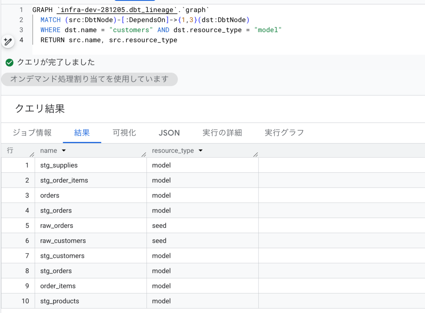Click the seed value in the raw_orders row

coord(159,226)
